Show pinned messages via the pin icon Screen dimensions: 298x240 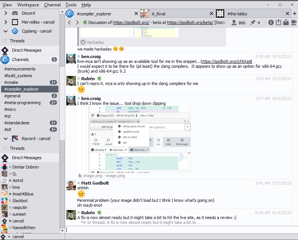[x=253, y=22]
